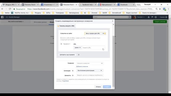The height and width of the screenshot is (96, 171).
Task: Close the custom conversion dialog
Action: [113, 21]
